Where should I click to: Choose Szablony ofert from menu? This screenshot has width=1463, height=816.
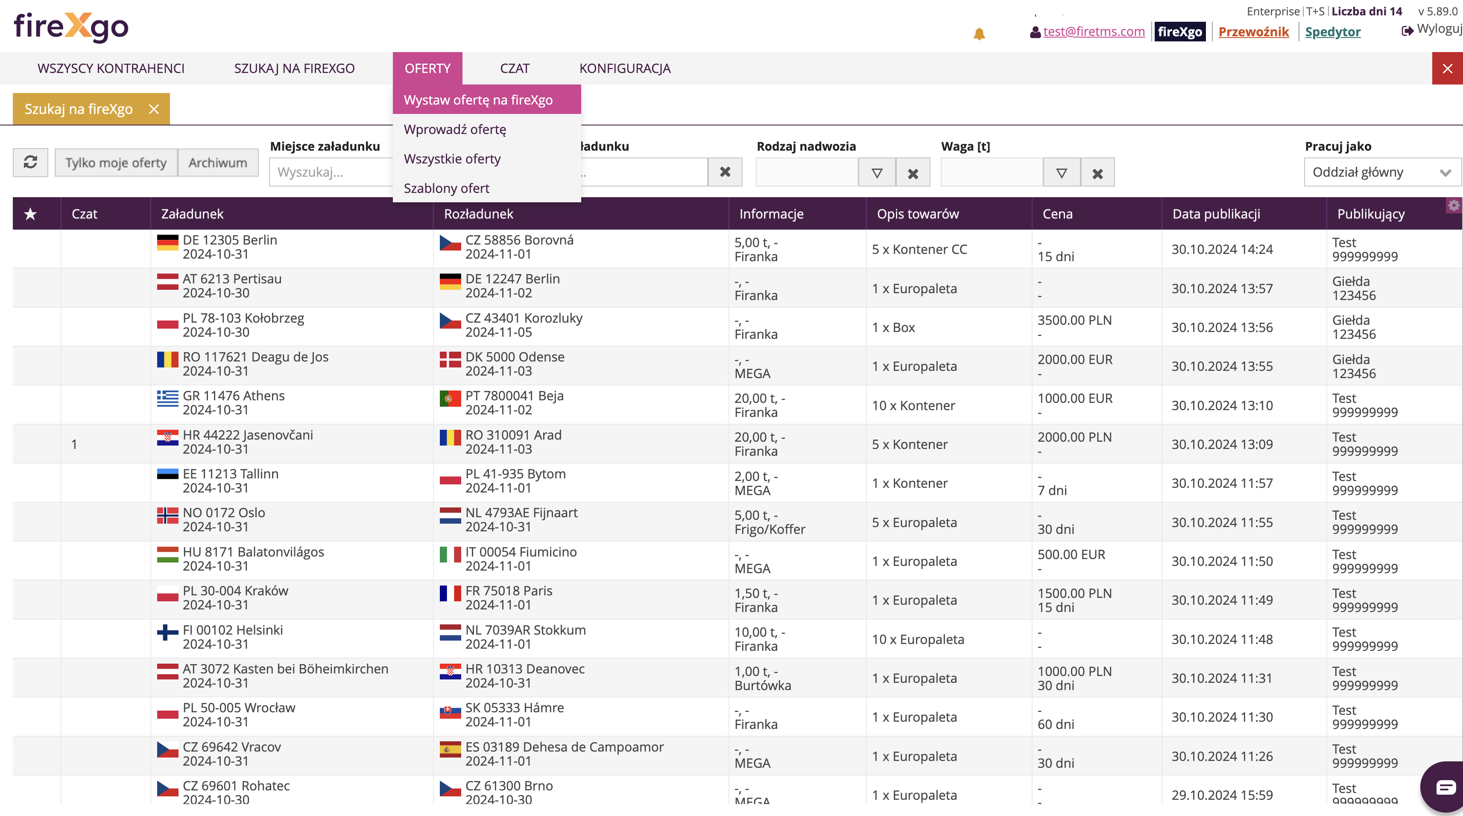[446, 188]
